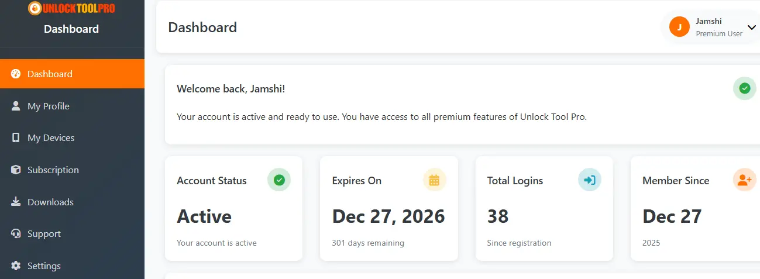Expand the user menu chevron
This screenshot has height=279, width=760.
coord(752,27)
